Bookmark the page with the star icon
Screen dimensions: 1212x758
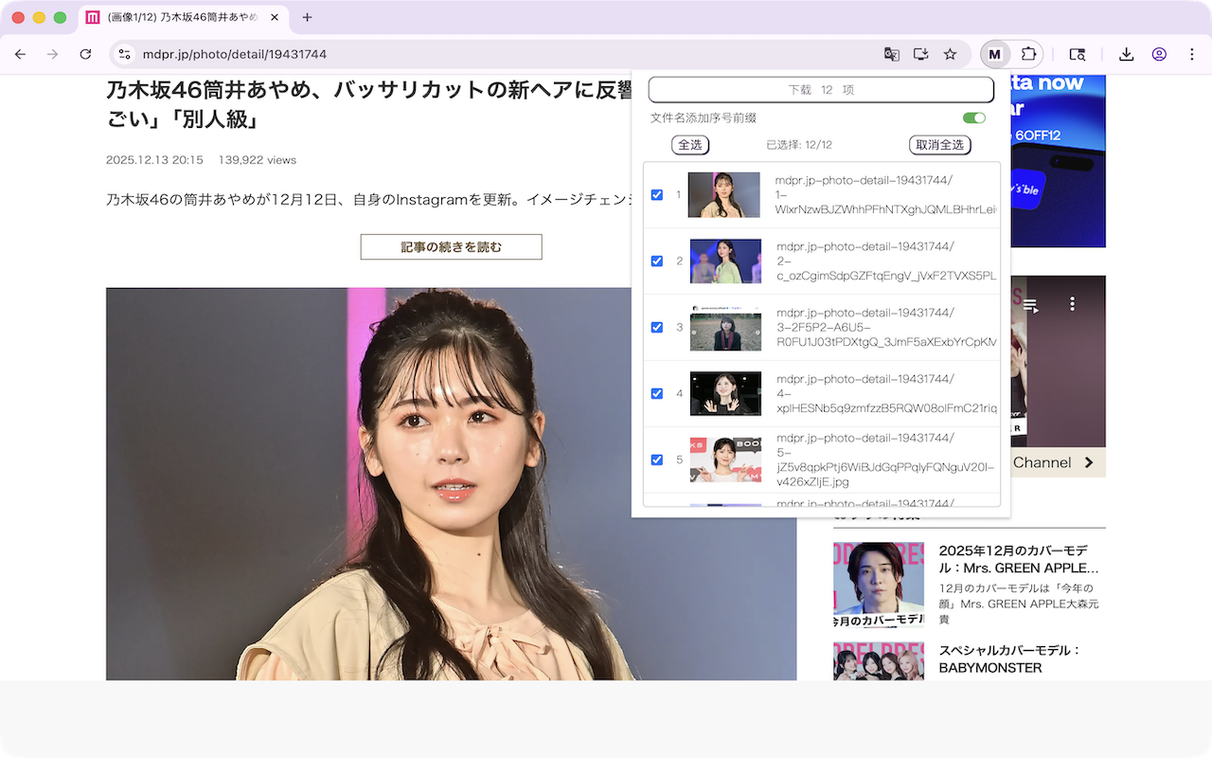(950, 55)
